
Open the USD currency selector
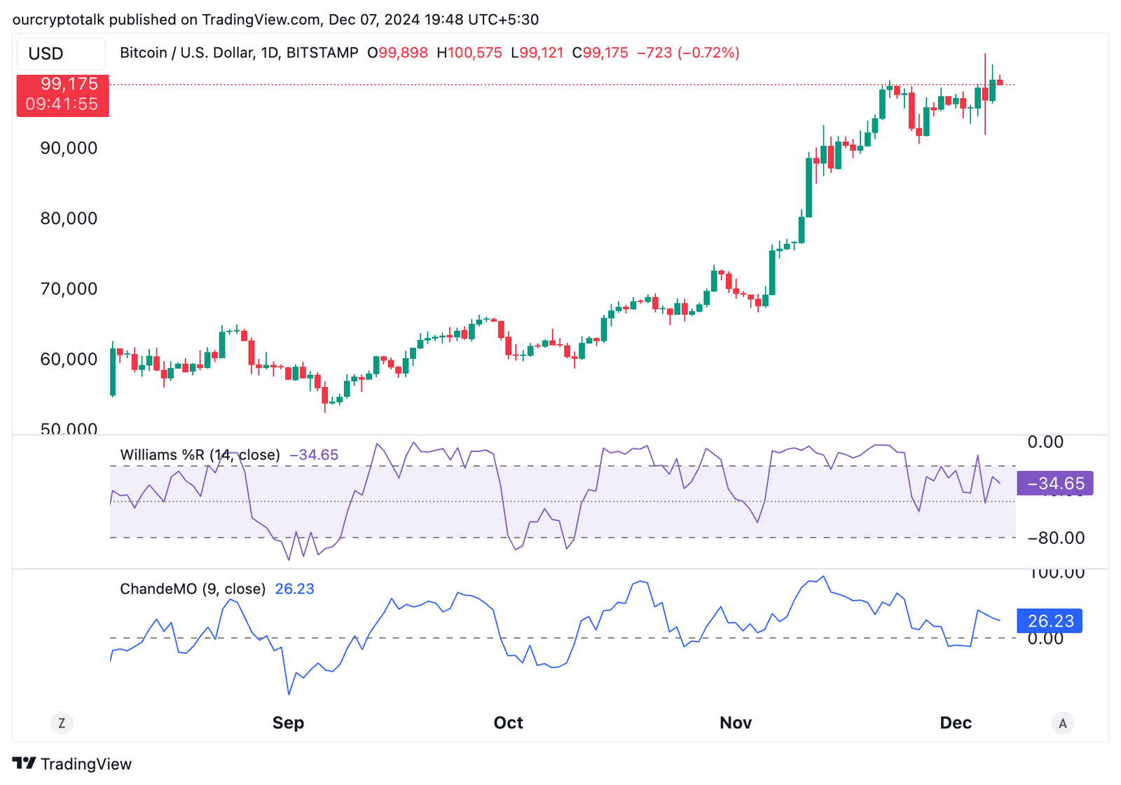(61, 54)
